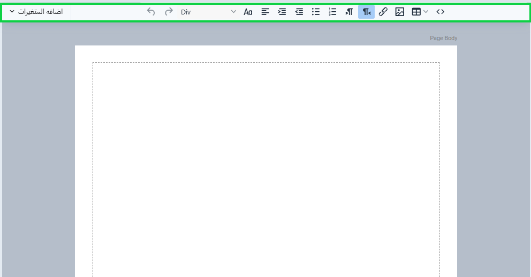The height and width of the screenshot is (277, 531).
Task: Open the Div block format dropdown
Action: 208,12
